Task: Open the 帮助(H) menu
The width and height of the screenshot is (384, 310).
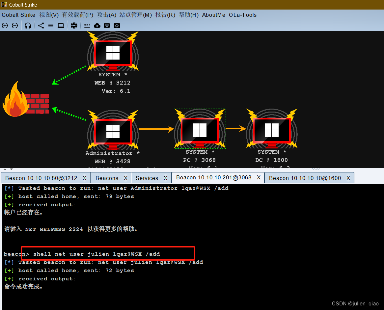Action: click(189, 15)
